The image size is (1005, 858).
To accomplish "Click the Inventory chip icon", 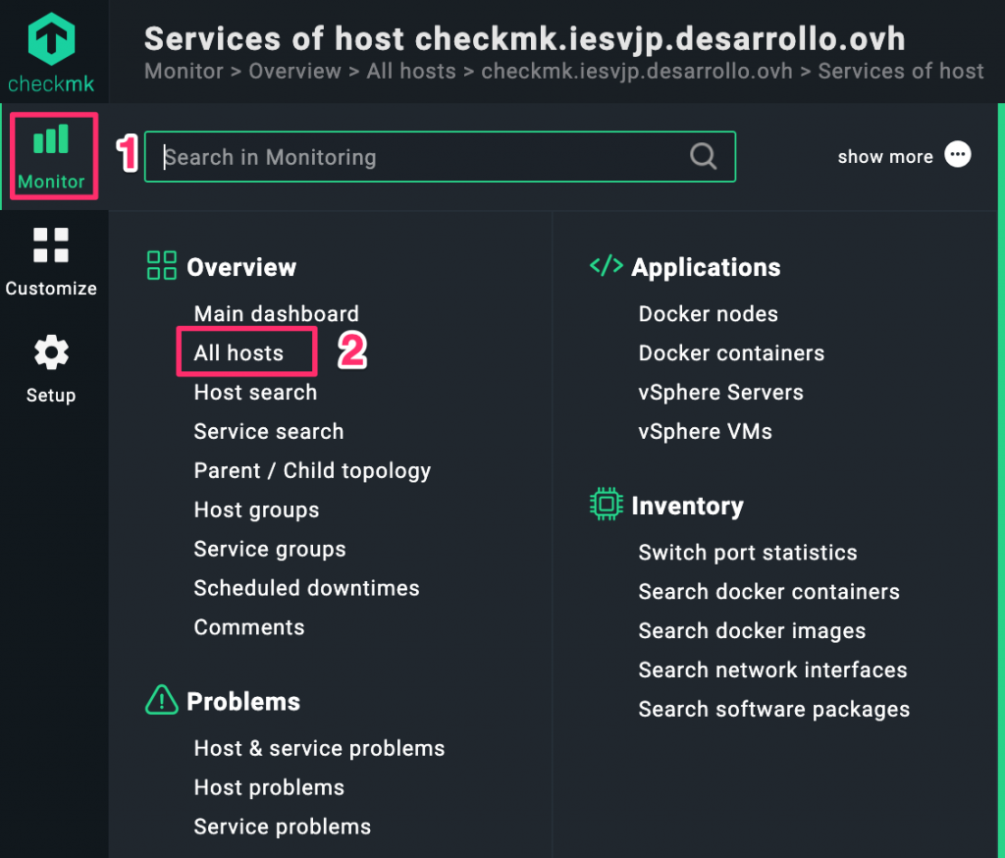I will tap(606, 505).
